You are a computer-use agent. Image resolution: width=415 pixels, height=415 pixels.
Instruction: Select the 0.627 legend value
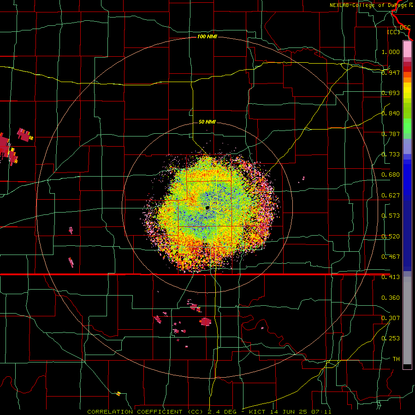[x=391, y=196]
